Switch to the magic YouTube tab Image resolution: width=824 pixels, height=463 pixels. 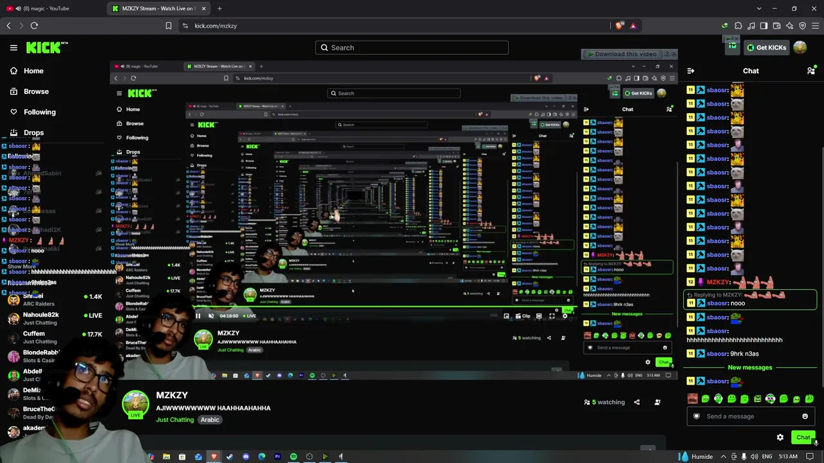[x=51, y=8]
